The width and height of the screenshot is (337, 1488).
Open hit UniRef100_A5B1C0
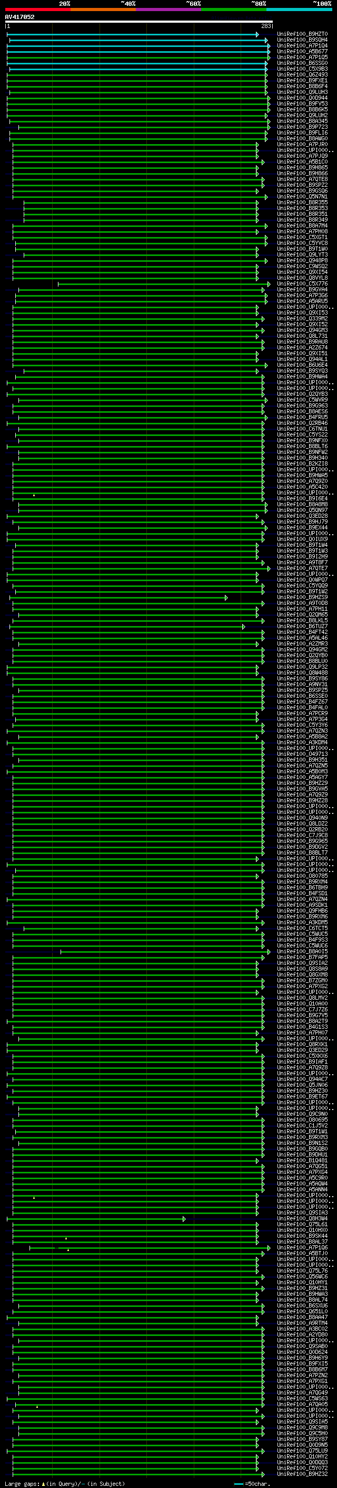click(302, 162)
